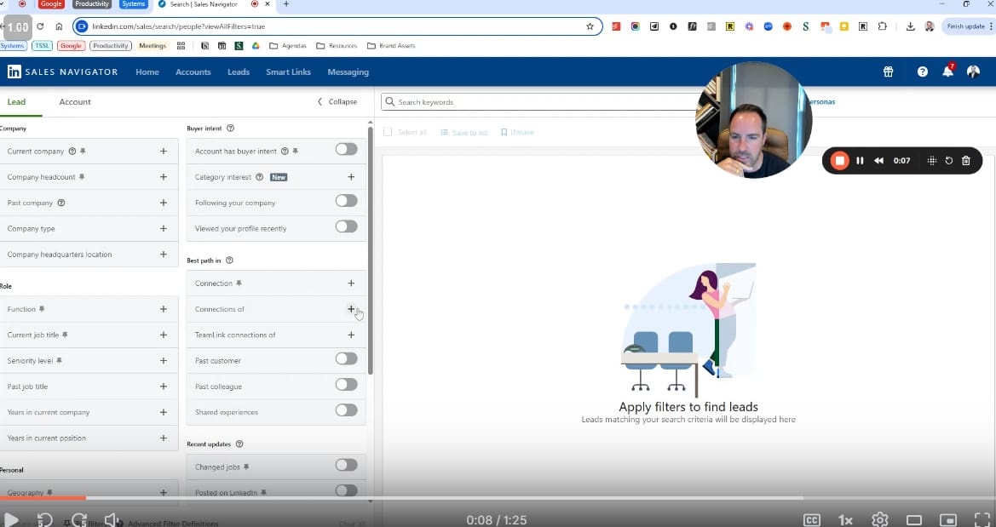Screen dimensions: 996x527
Task: Go to the Home nav item
Action: click(147, 72)
